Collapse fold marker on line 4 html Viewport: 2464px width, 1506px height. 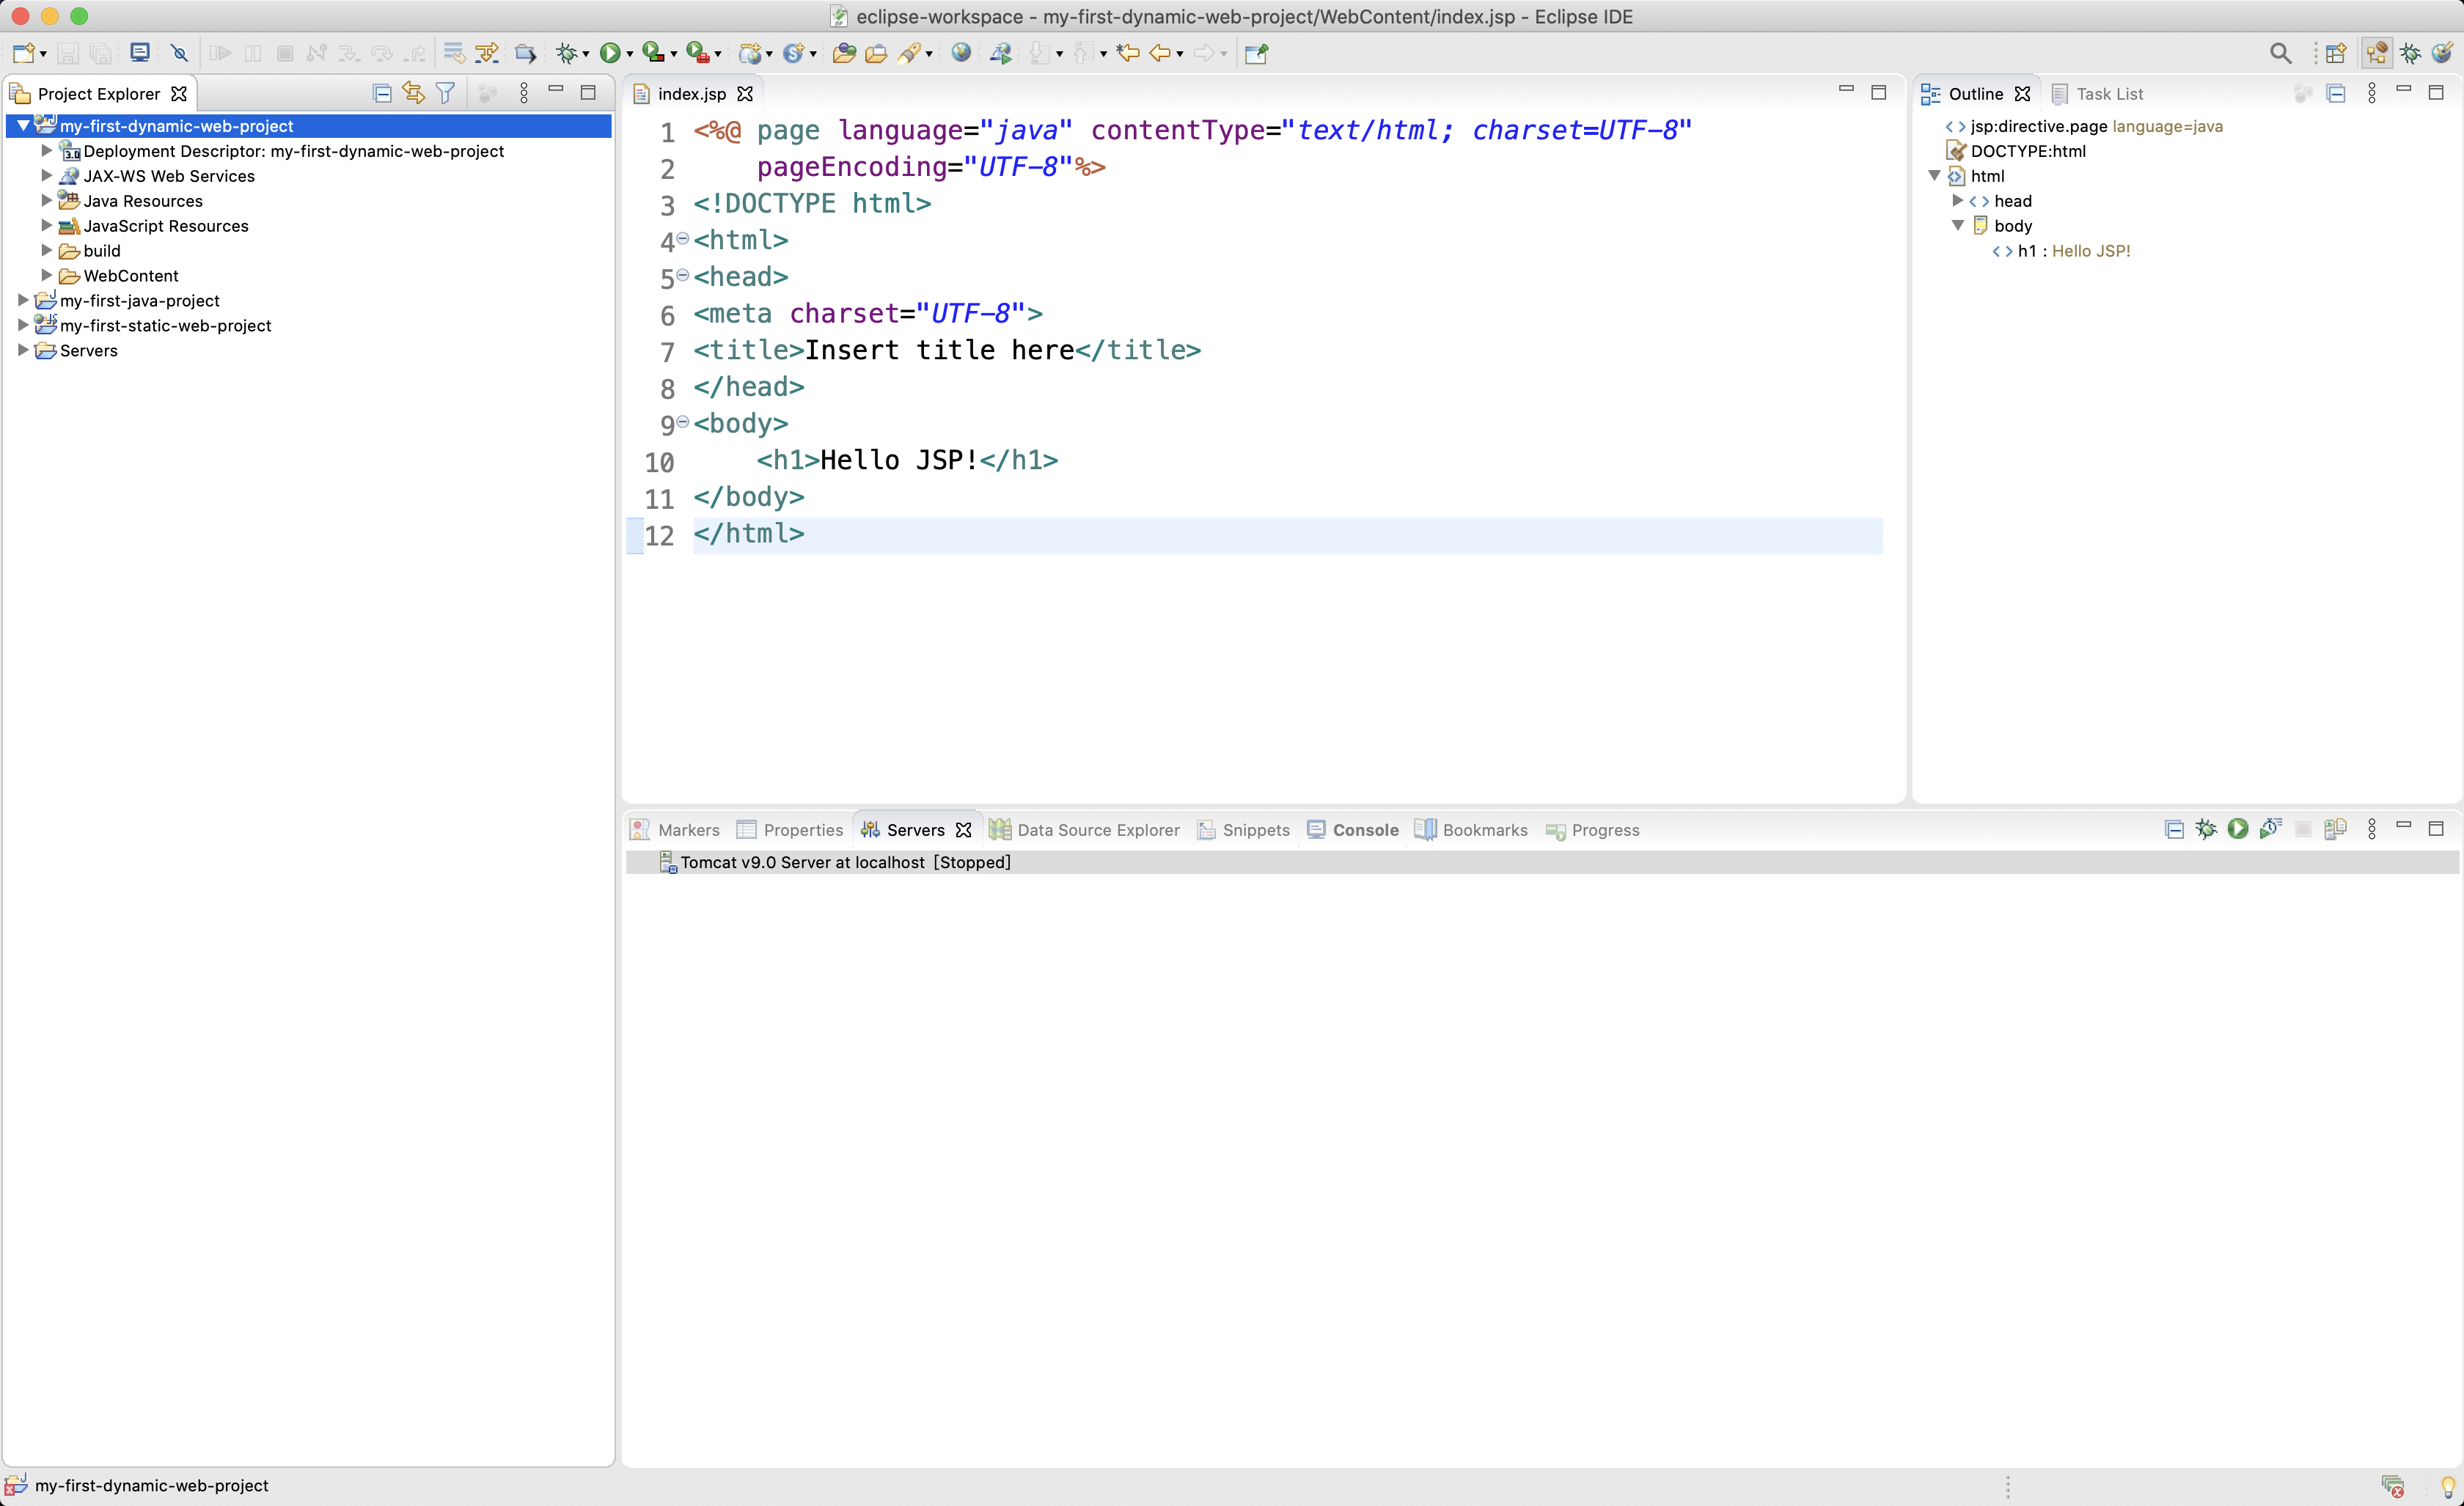(x=683, y=239)
